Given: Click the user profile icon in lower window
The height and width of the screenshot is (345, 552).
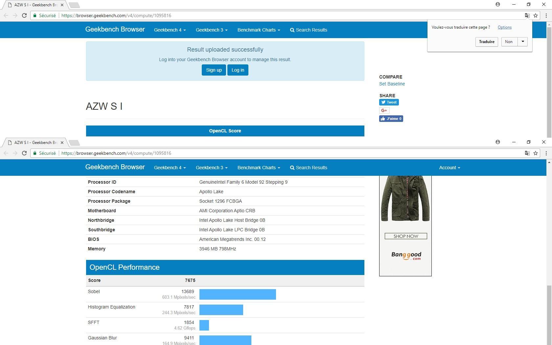Looking at the screenshot, I should pos(498,142).
